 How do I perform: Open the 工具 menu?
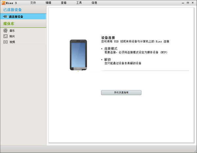click(79, 3)
